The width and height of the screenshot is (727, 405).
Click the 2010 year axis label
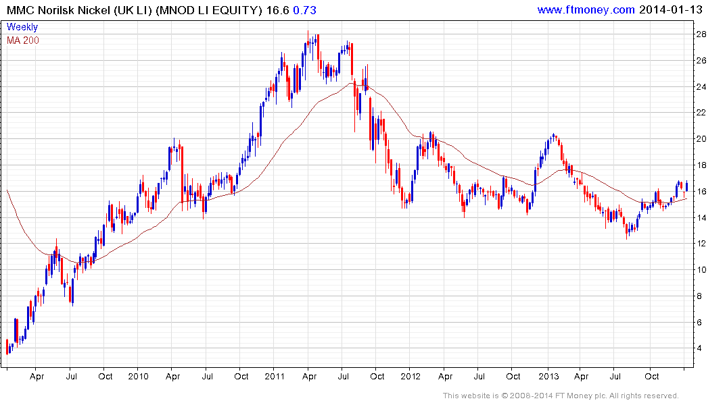point(138,376)
